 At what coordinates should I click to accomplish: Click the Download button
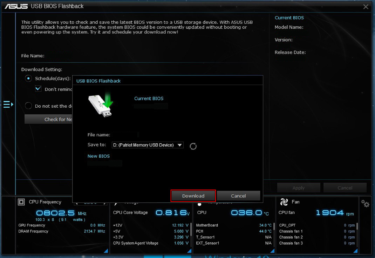point(193,196)
